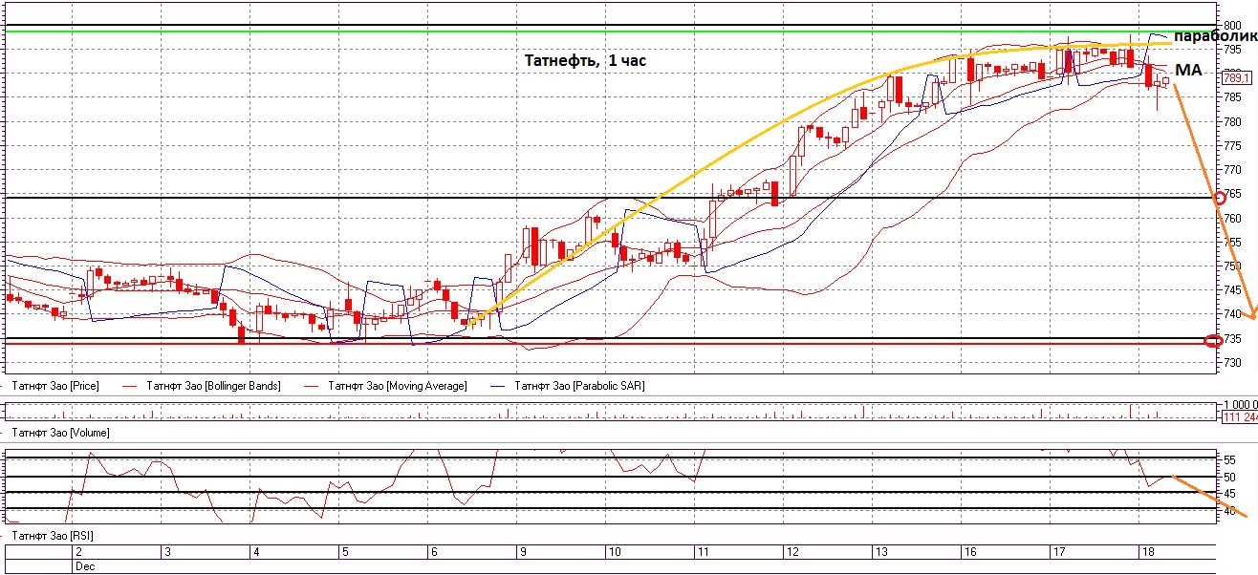Click the 730 price axis label
The width and height of the screenshot is (1258, 575).
point(1232,362)
